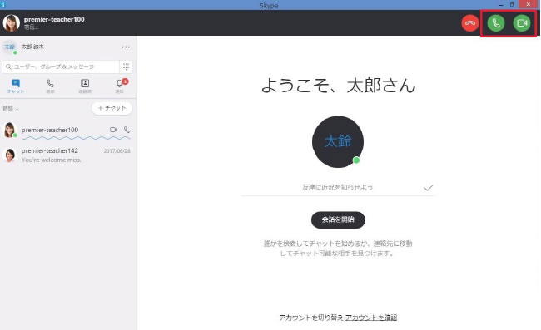Minimize the Skype window
Image resolution: width=541 pixels, height=330 pixels.
click(501, 5)
